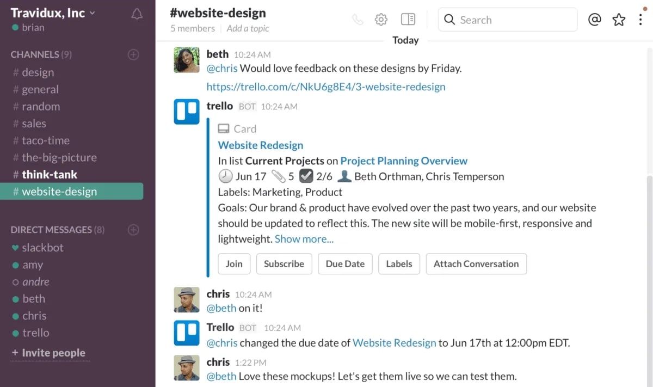Open mentions with the @ icon
Screen dimensions: 653x387
595,20
